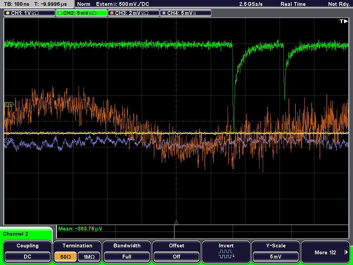Toggle the Invert waveform icon
The height and width of the screenshot is (265, 353).
[226, 254]
